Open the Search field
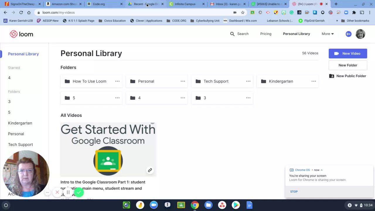Viewport: 375px width, 211px height. point(239,34)
